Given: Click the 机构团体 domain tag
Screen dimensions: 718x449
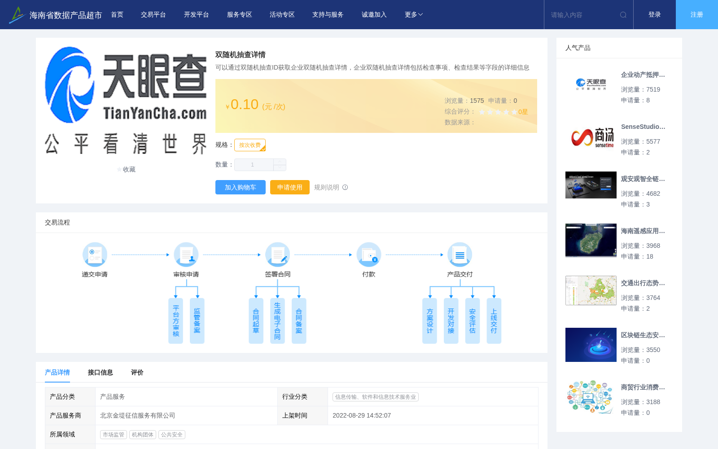Looking at the screenshot, I should [143, 435].
